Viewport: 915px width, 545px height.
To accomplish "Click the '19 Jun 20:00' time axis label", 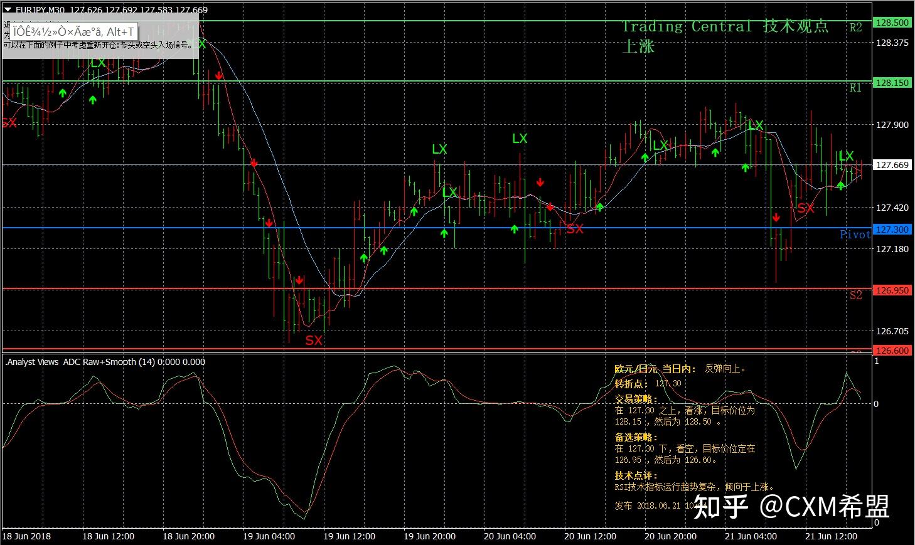I will click(x=429, y=536).
